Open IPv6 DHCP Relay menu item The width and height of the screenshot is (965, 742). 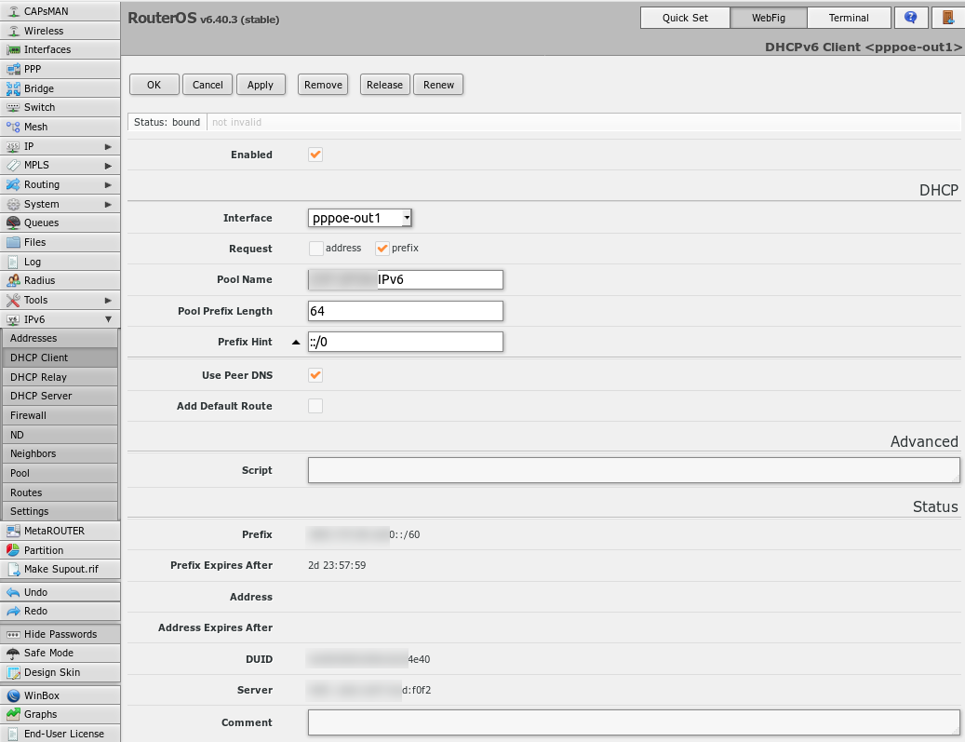60,377
